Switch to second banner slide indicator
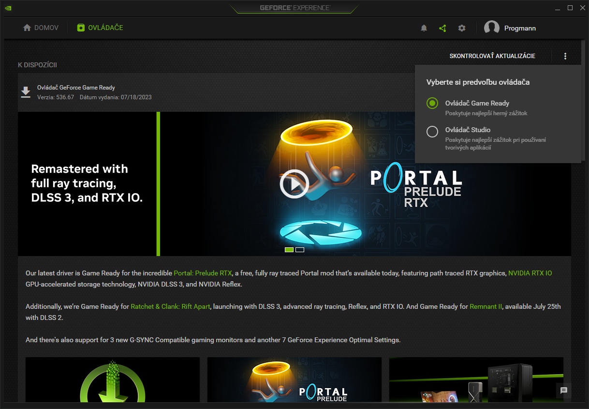Image resolution: width=589 pixels, height=409 pixels. pyautogui.click(x=300, y=250)
